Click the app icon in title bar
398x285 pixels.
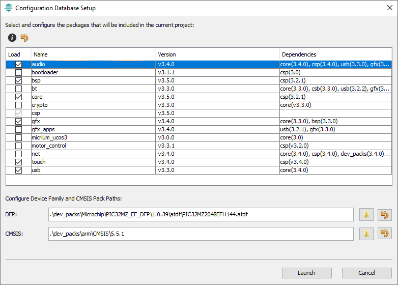[8, 8]
